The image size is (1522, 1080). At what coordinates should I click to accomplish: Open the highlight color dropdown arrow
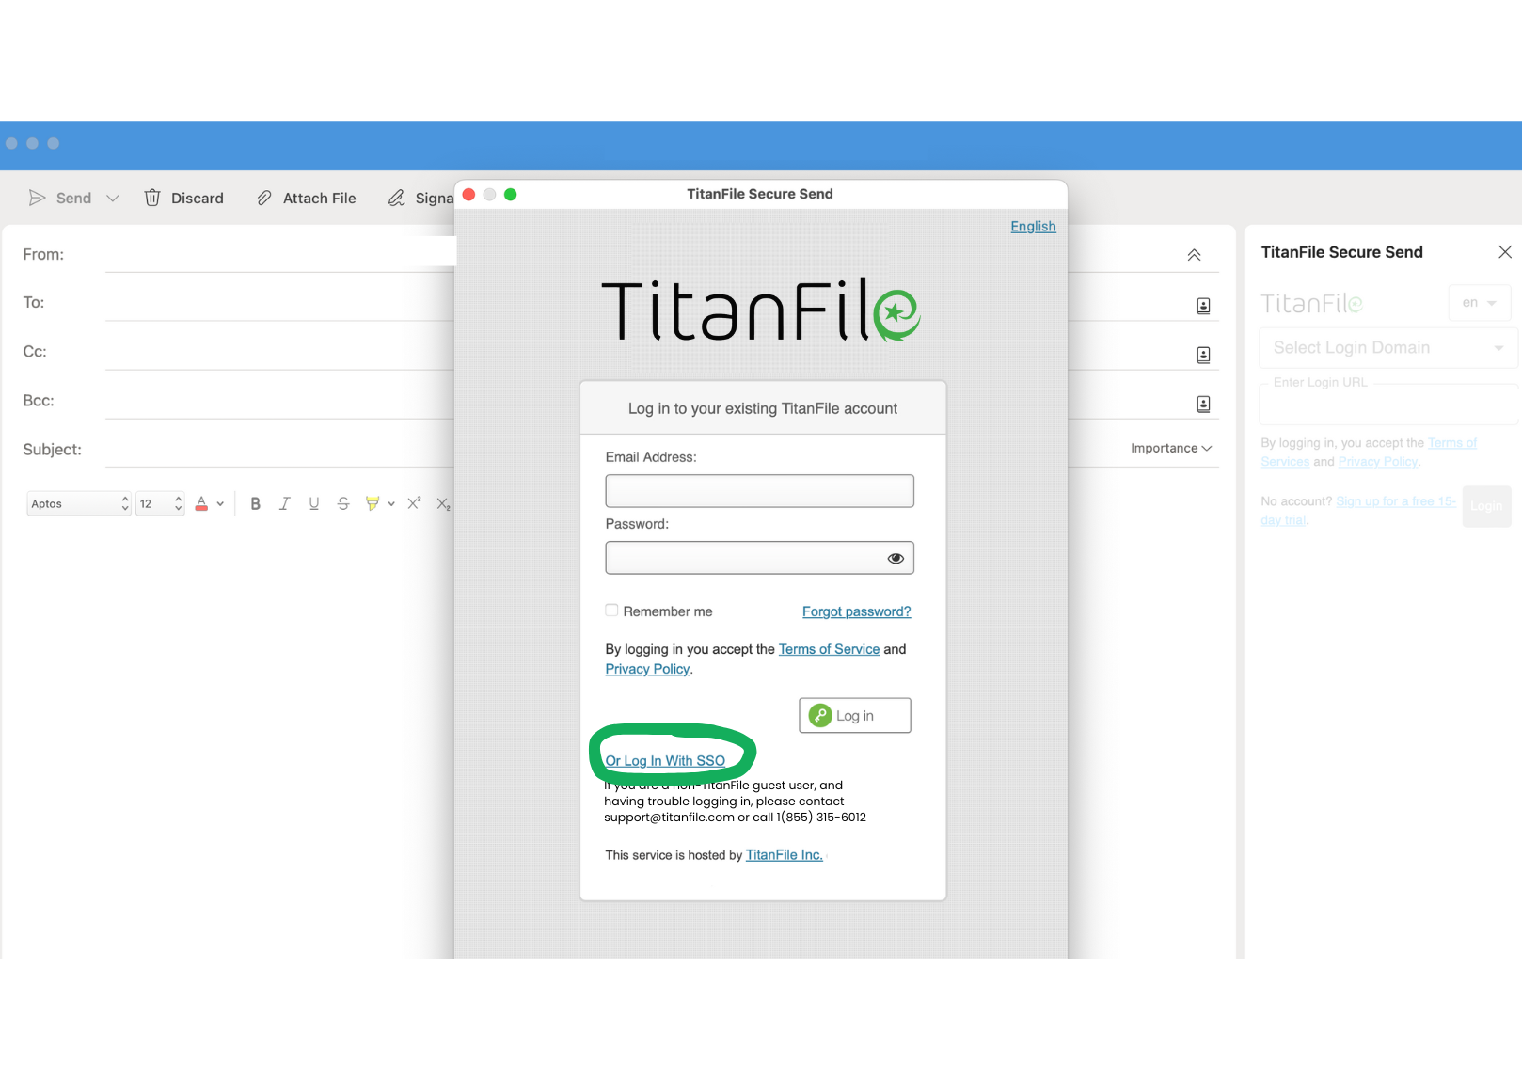[391, 503]
